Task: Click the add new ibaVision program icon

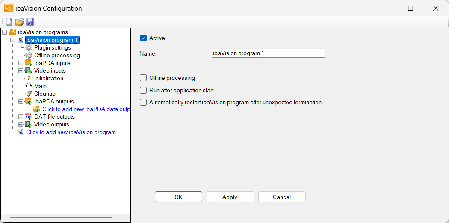Action: [21, 132]
